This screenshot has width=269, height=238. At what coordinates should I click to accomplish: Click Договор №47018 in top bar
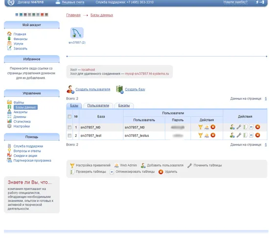point(30,2)
